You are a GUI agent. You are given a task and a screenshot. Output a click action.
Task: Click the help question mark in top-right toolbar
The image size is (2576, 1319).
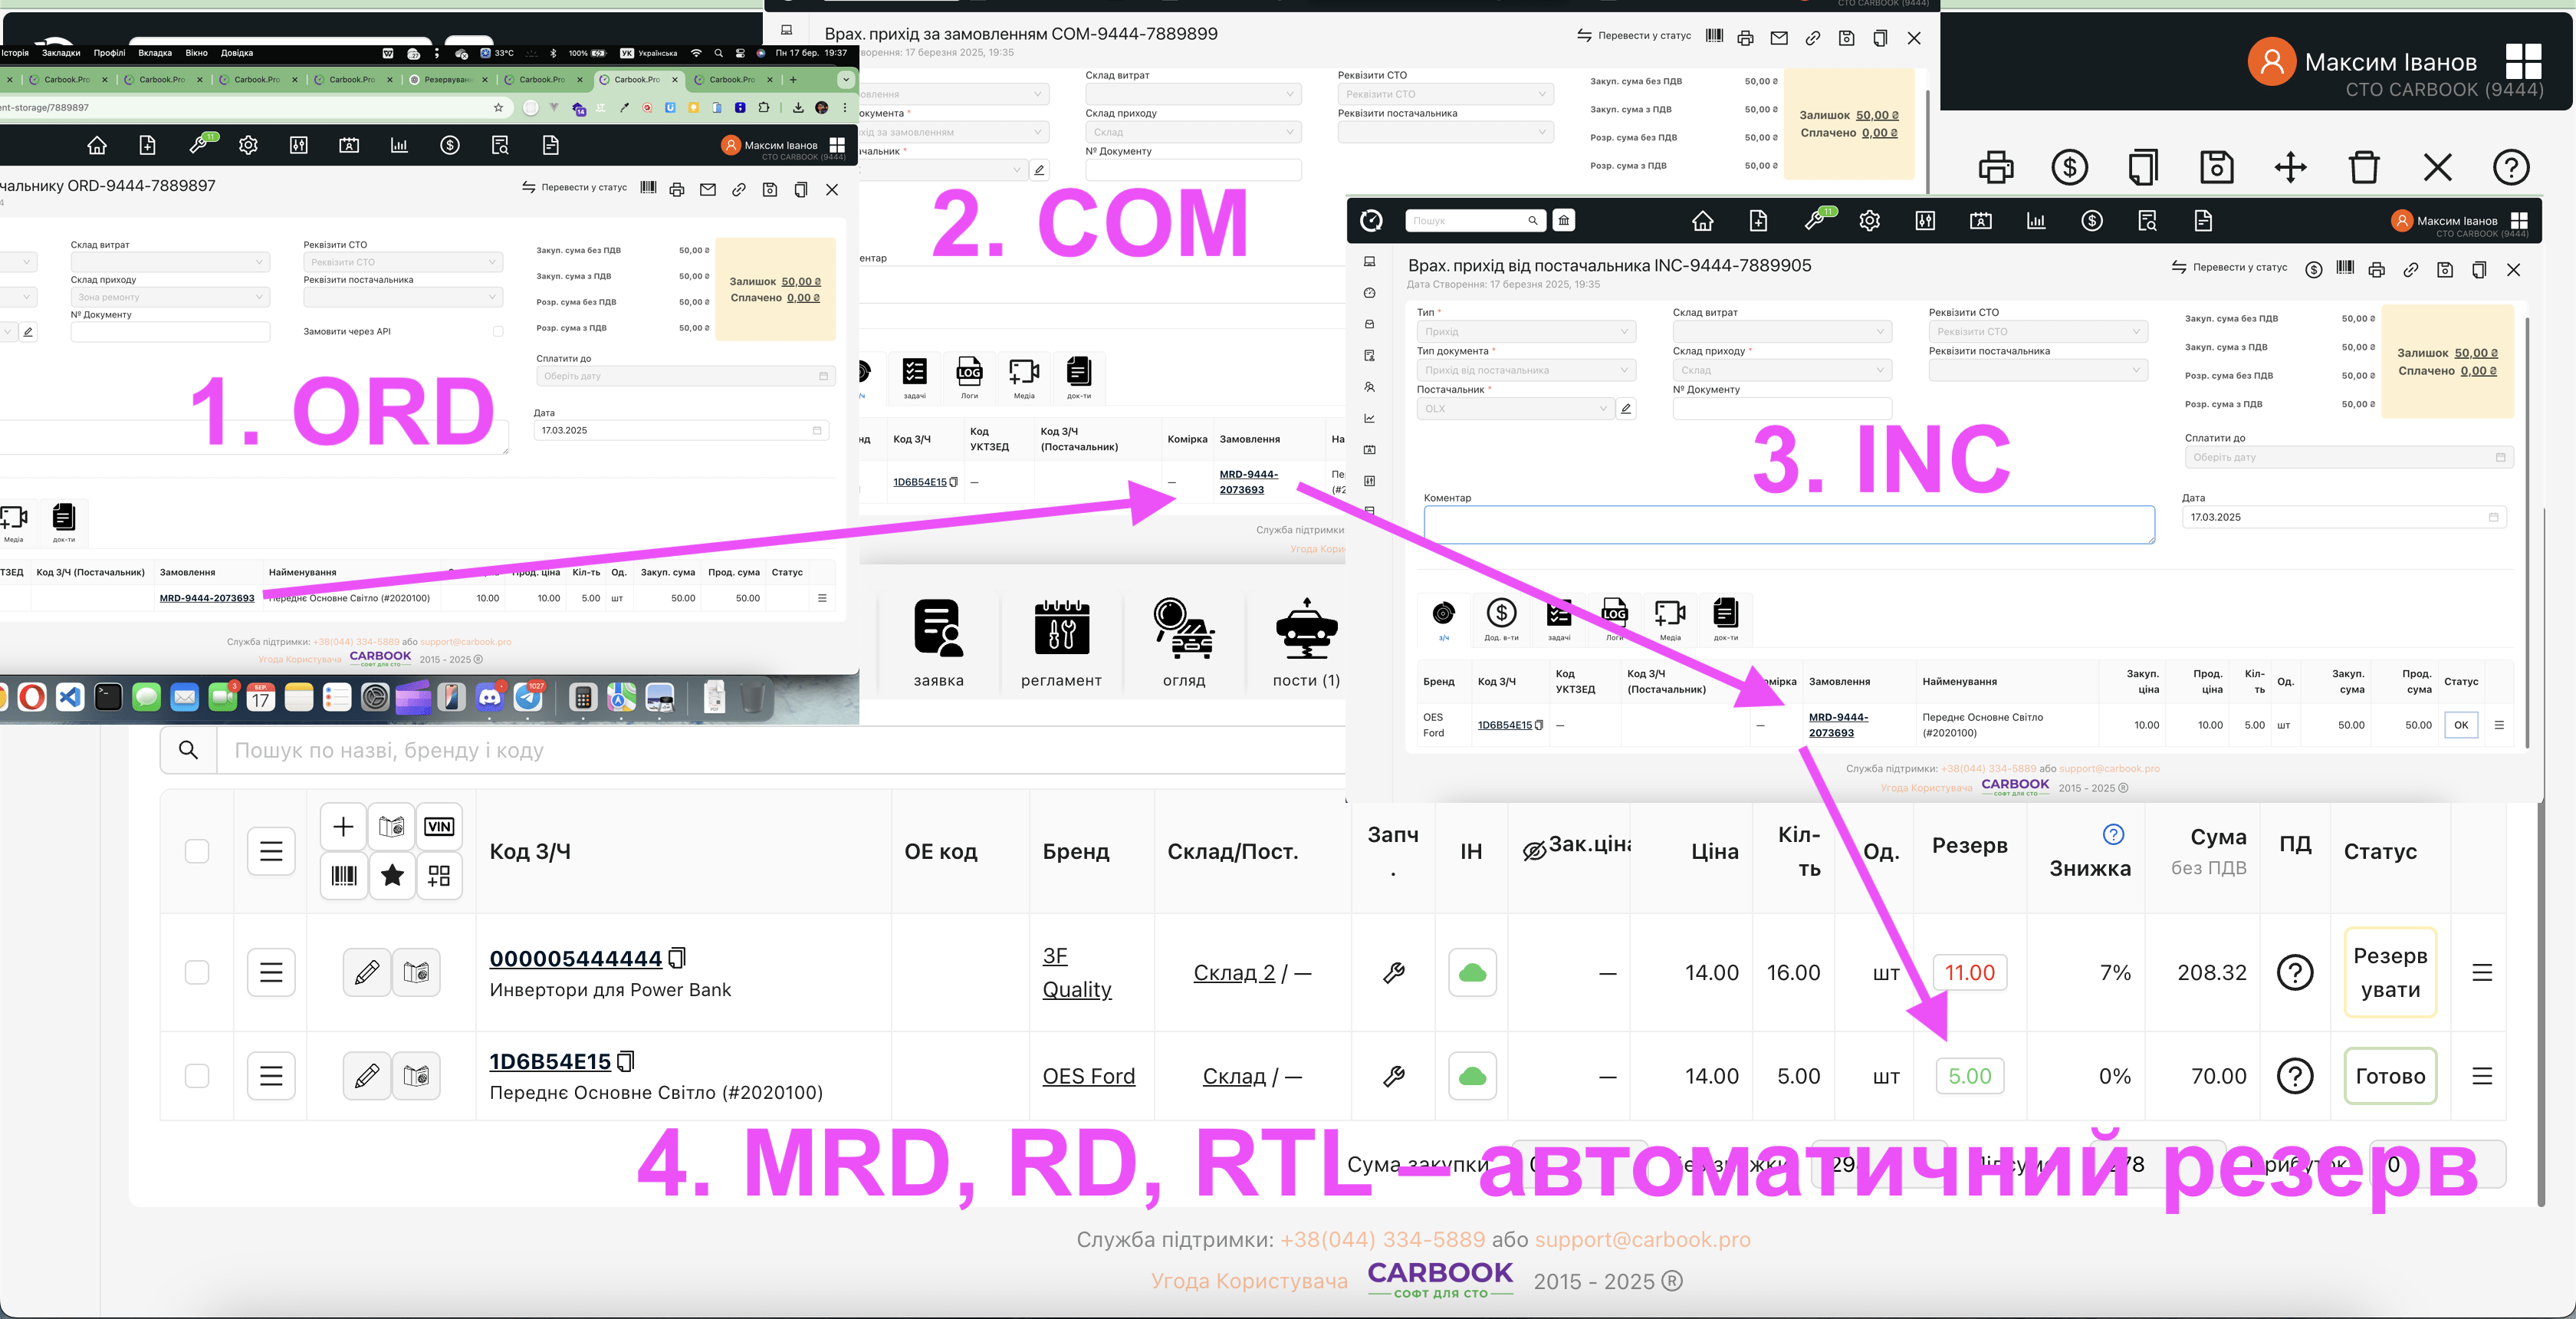[2510, 167]
